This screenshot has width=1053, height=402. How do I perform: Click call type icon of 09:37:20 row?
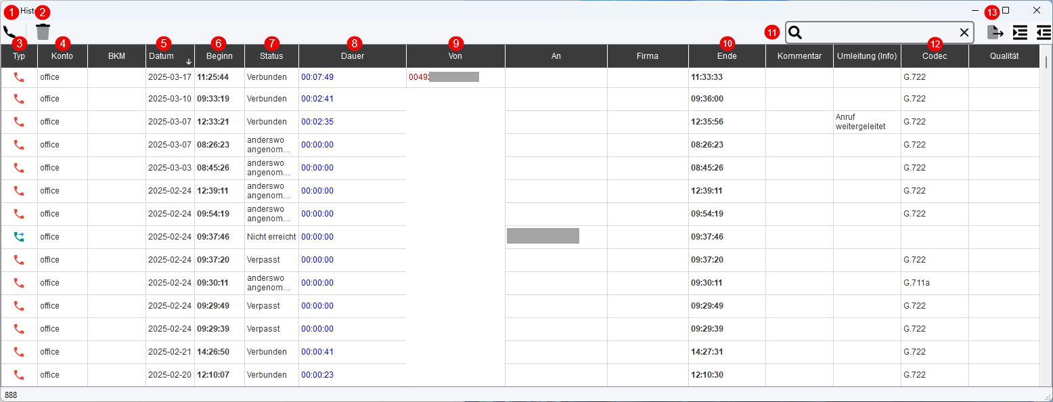pos(19,260)
